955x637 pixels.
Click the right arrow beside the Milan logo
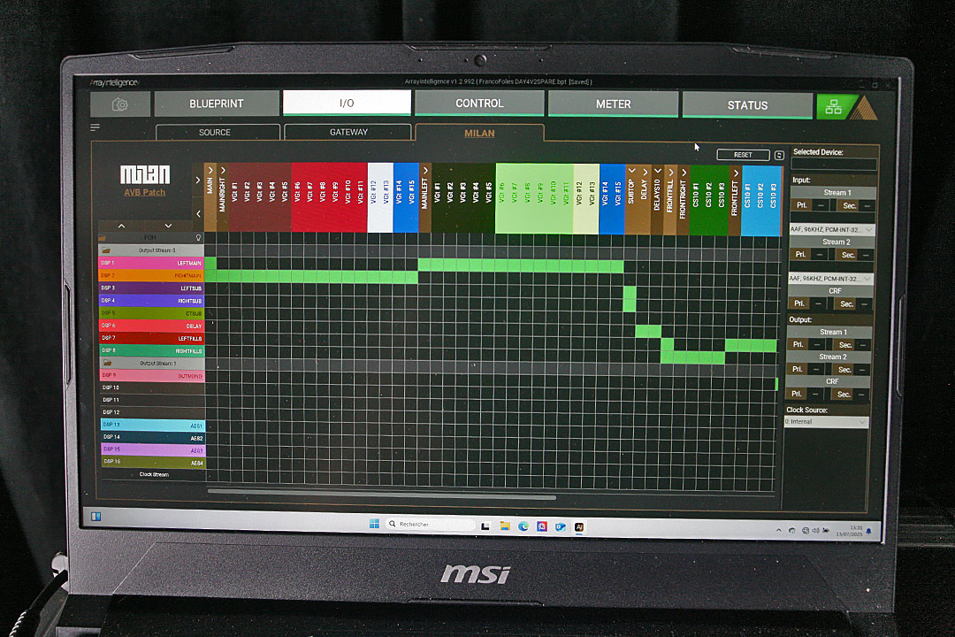[x=197, y=180]
